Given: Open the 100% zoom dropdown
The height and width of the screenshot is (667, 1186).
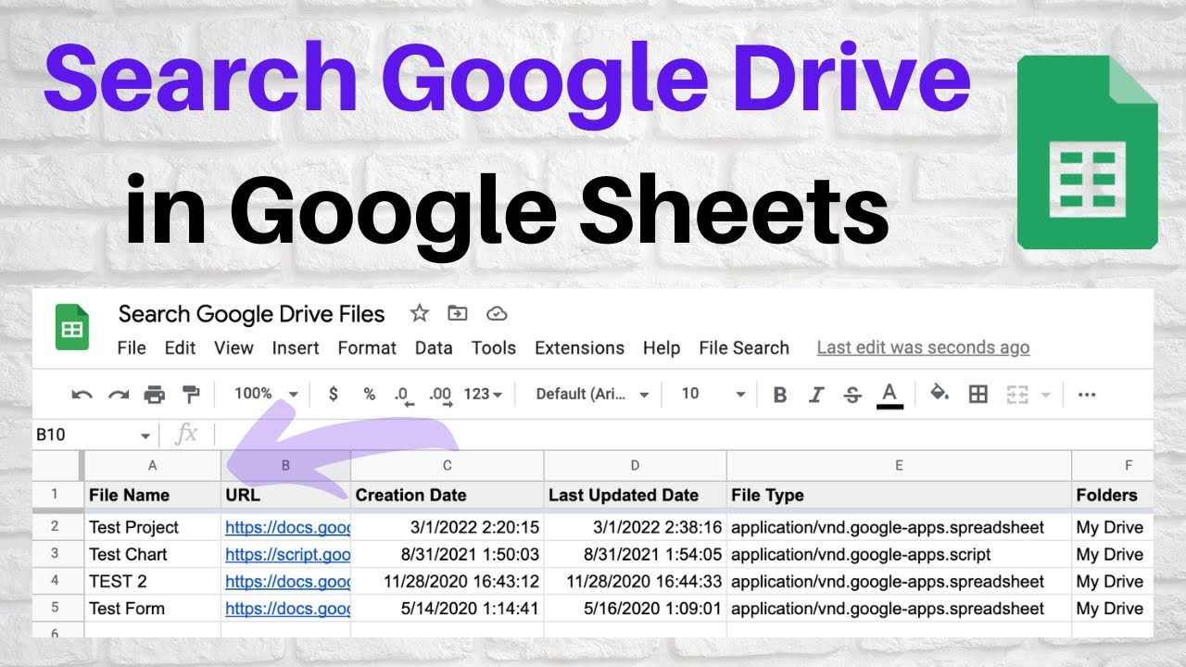Looking at the screenshot, I should tap(266, 394).
